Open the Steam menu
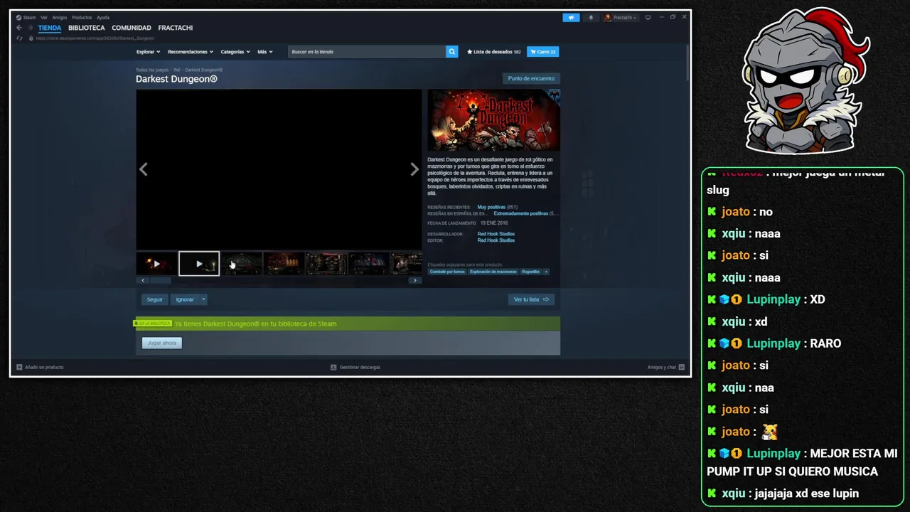The height and width of the screenshot is (512, 910). (x=29, y=17)
